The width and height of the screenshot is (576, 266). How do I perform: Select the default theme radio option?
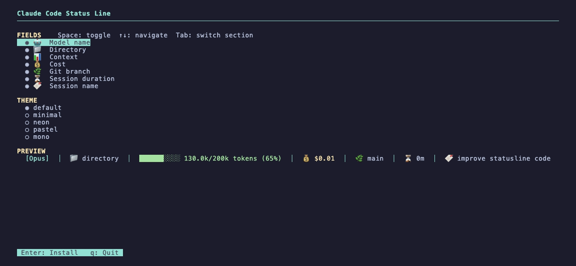click(x=27, y=108)
